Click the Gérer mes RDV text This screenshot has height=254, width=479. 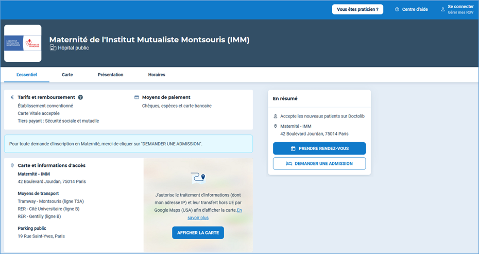[460, 12]
